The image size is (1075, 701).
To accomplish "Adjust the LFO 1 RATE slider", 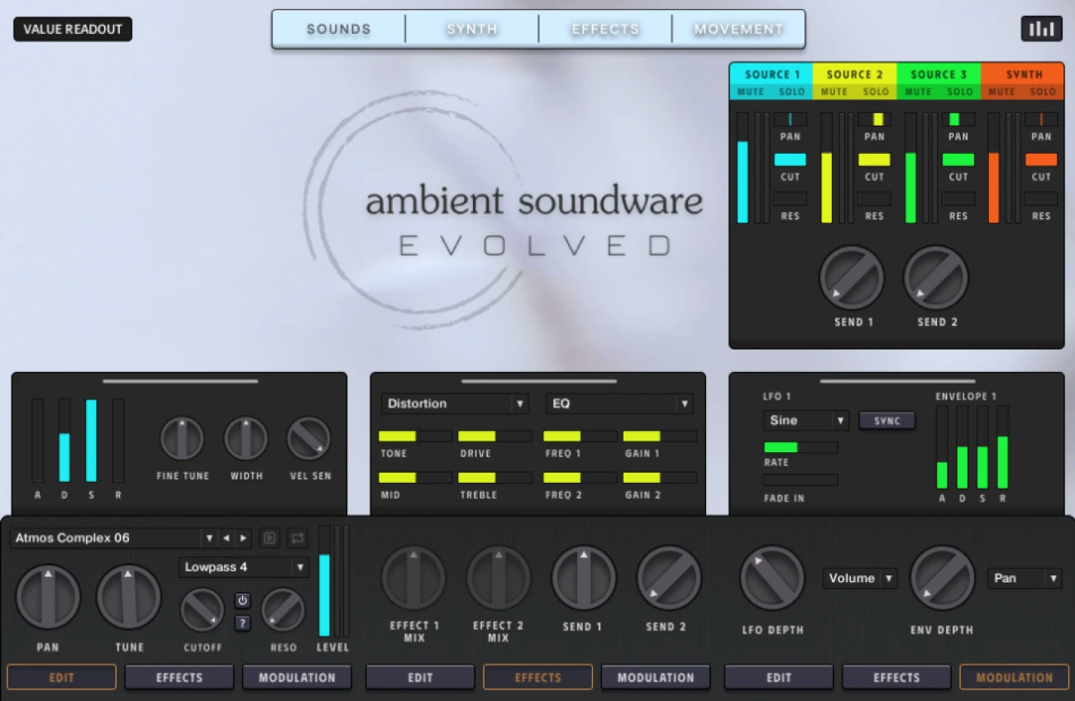I will (800, 446).
